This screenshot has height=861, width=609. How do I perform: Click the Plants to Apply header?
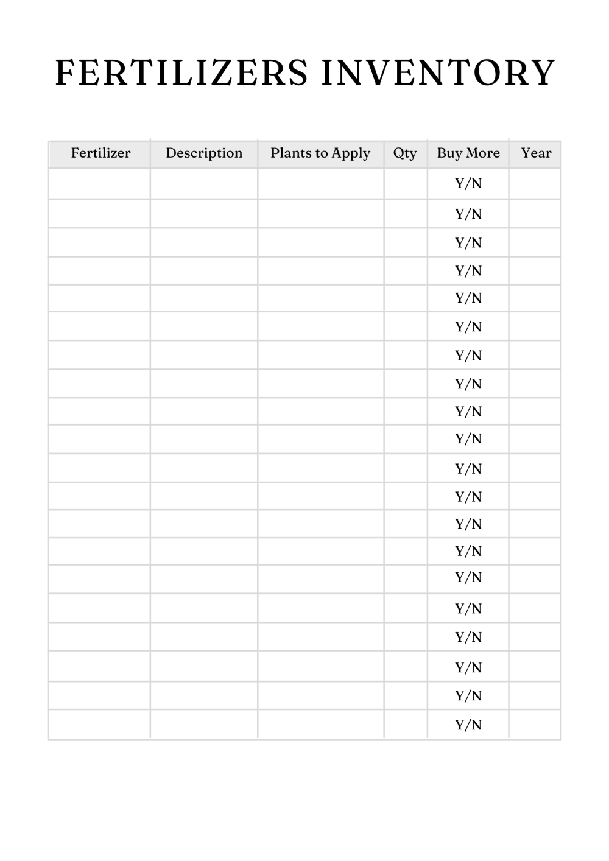tap(320, 153)
